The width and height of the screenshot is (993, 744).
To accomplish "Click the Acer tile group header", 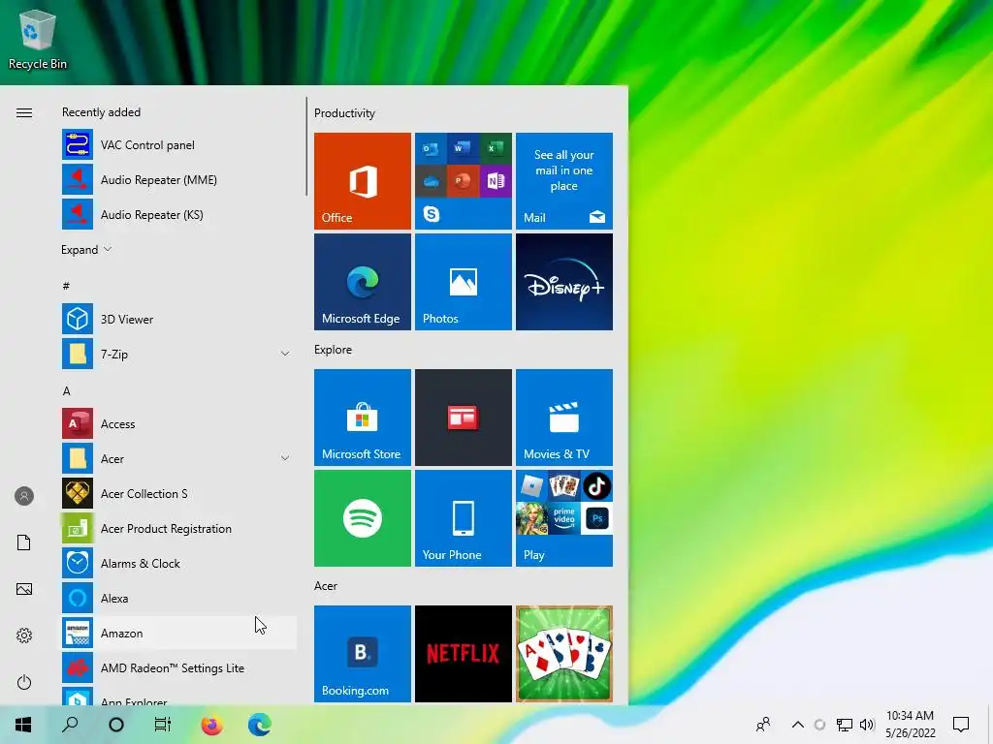I will coord(326,586).
